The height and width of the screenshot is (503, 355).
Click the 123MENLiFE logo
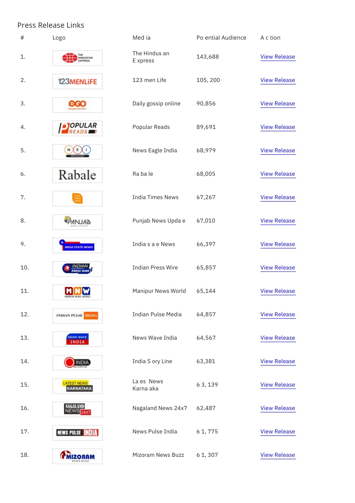tap(77, 81)
